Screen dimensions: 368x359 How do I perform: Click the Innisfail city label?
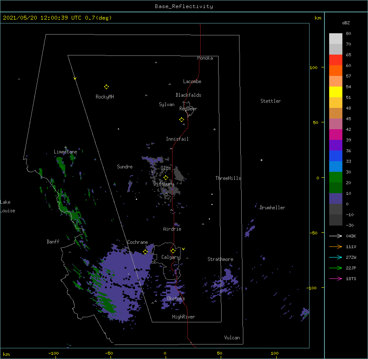pyautogui.click(x=177, y=139)
